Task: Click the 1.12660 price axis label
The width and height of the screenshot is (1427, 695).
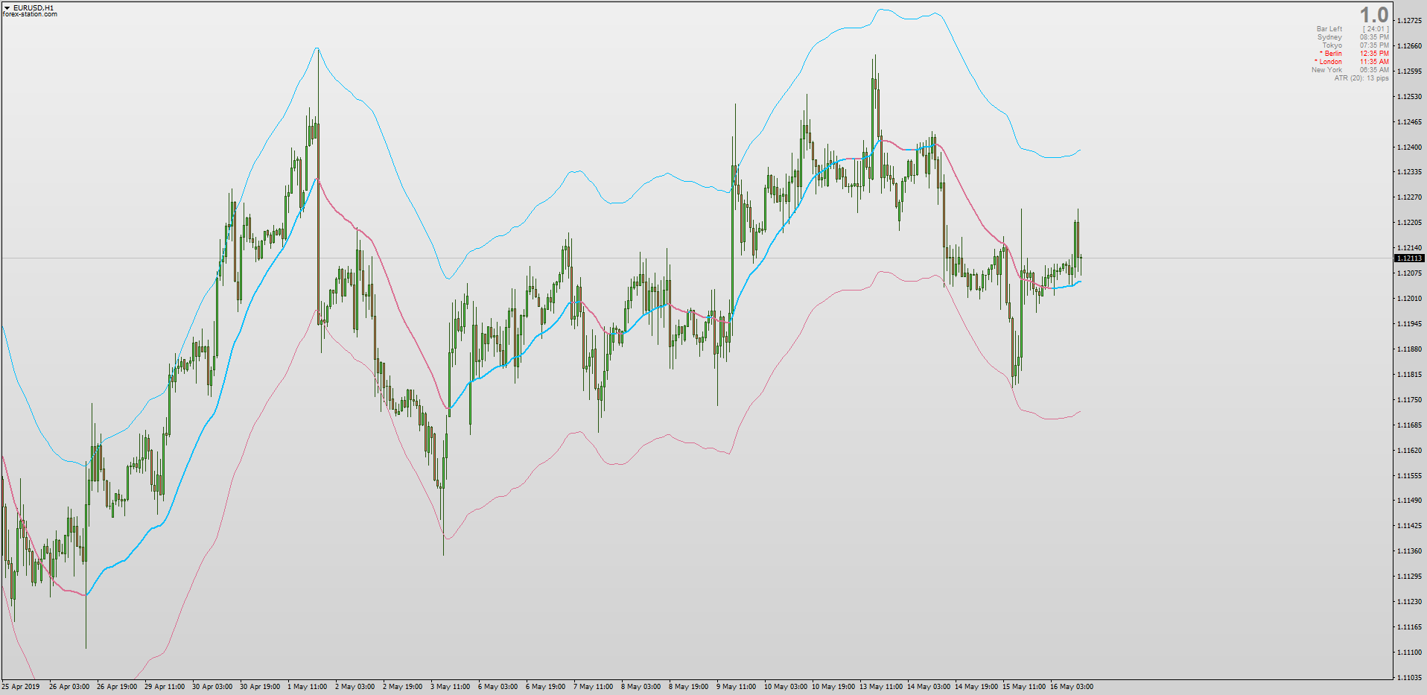Action: coord(1410,46)
